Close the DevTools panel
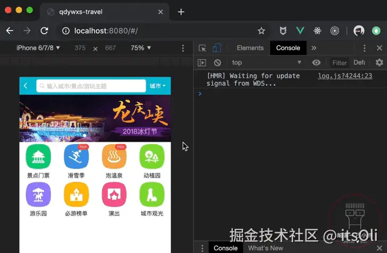387x253 pixels. pyautogui.click(x=379, y=48)
